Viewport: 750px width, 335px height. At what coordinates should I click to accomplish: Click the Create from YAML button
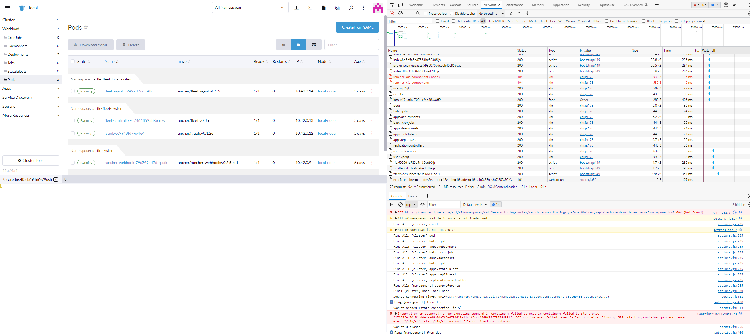357,27
